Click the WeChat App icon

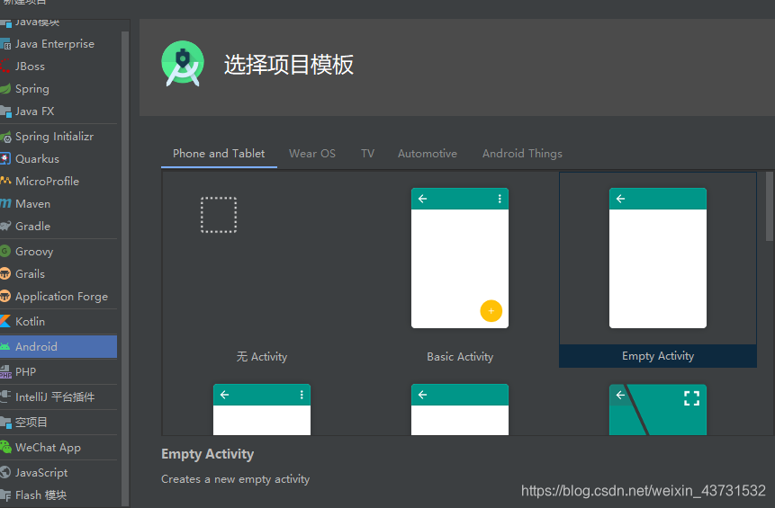coord(5,447)
